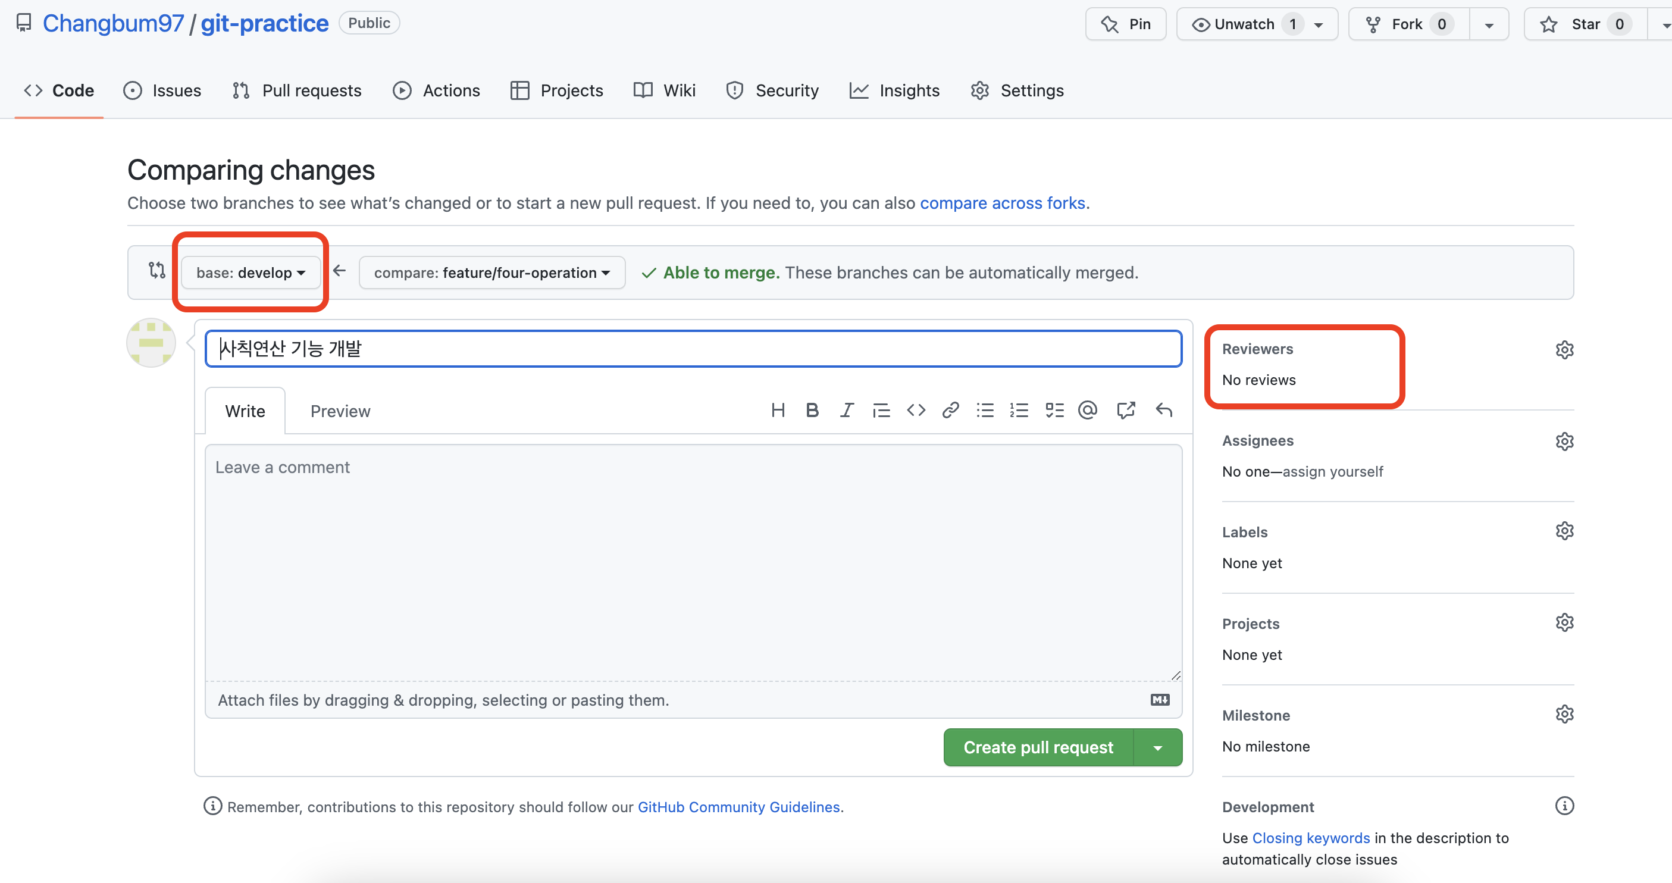Image resolution: width=1672 pixels, height=883 pixels.
Task: Click the Italic formatting icon
Action: click(x=846, y=411)
